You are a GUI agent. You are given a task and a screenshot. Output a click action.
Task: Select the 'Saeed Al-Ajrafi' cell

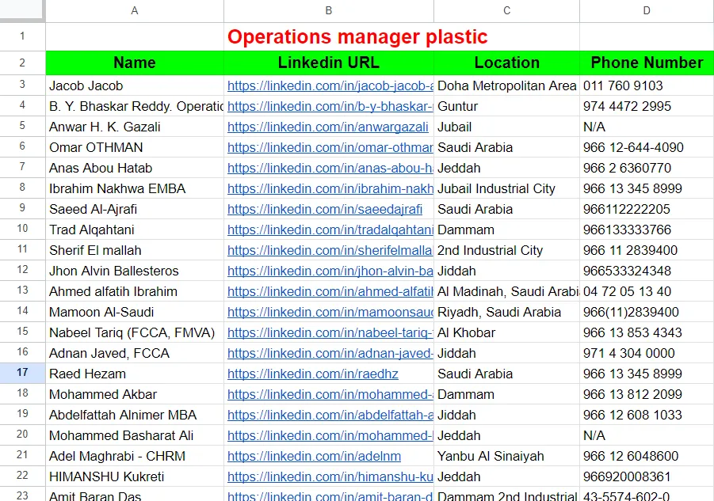tap(135, 209)
